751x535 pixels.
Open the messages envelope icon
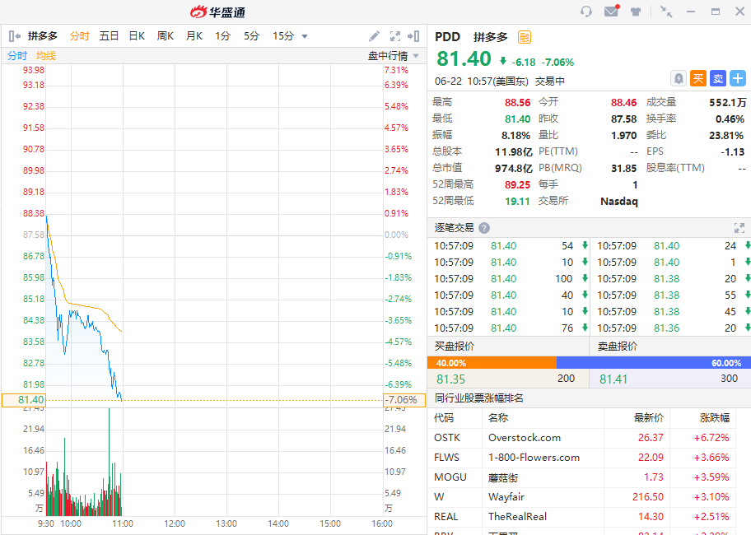pyautogui.click(x=611, y=12)
